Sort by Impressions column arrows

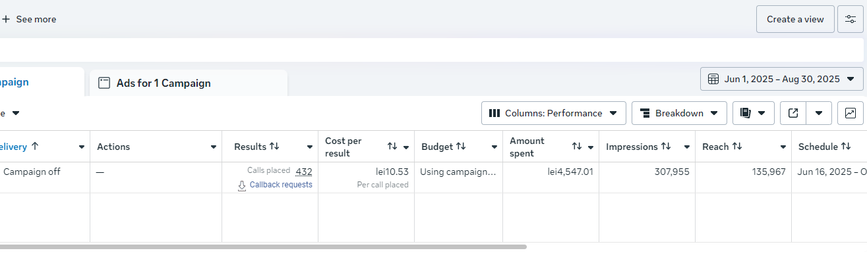pos(666,147)
